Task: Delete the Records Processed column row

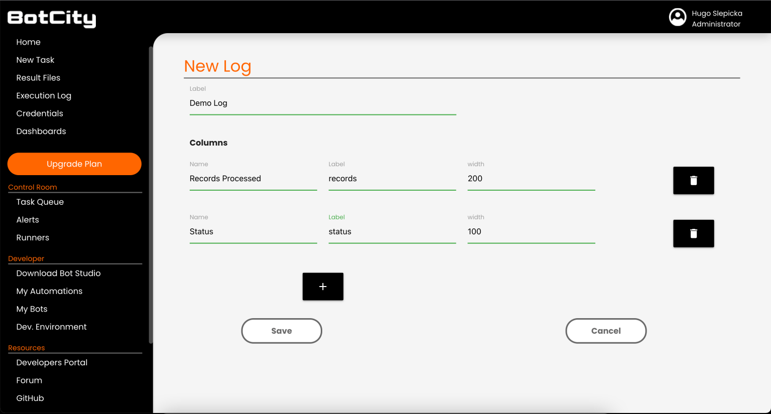Action: tap(693, 180)
